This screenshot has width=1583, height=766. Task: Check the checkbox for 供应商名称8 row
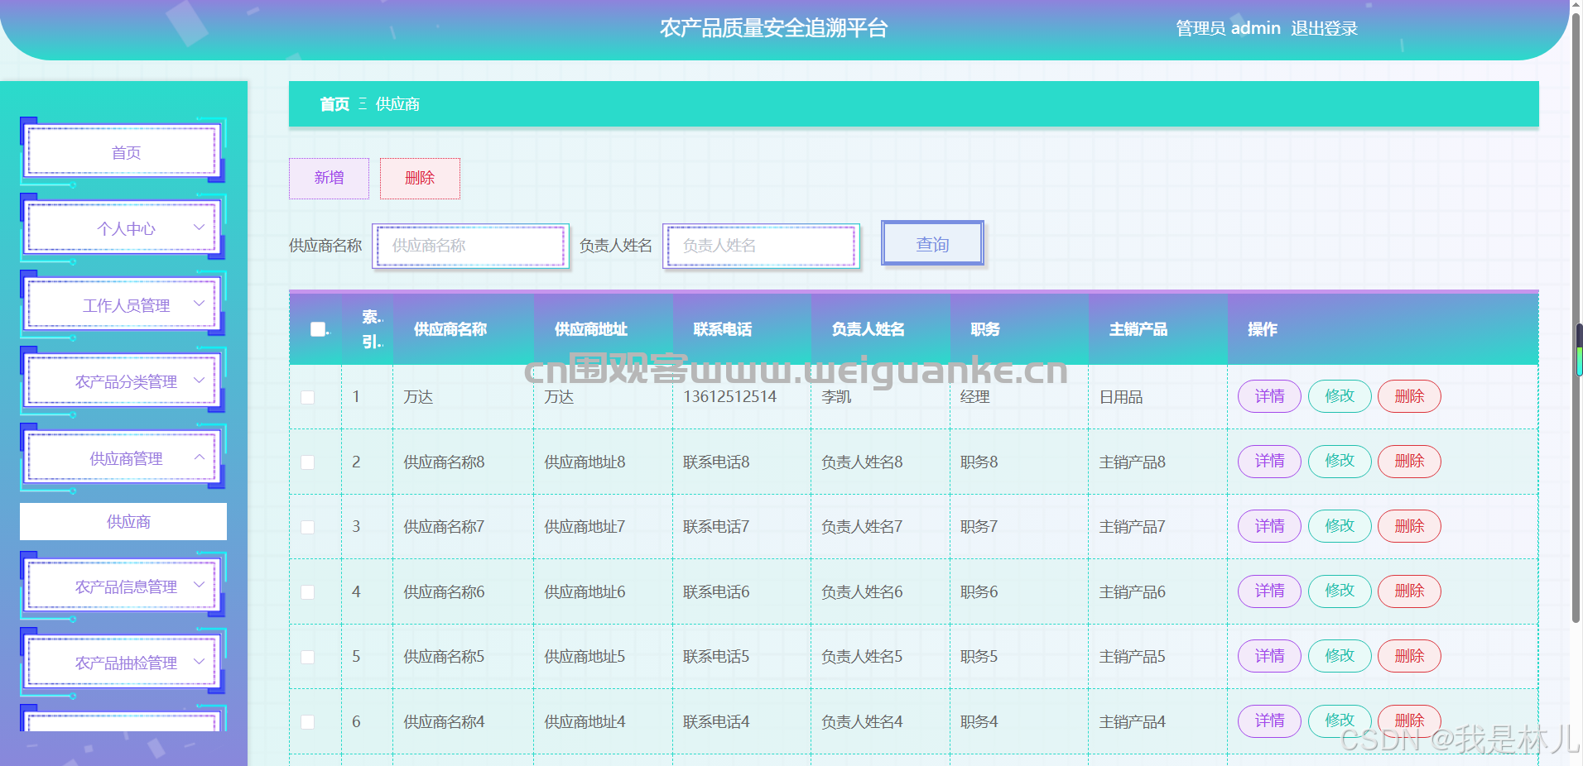coord(307,462)
